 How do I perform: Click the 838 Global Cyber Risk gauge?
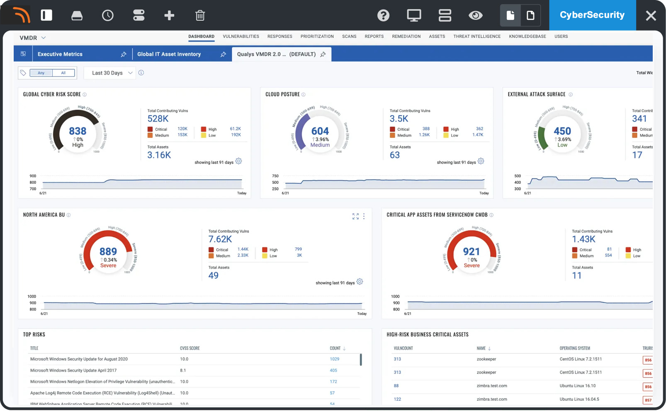[78, 131]
